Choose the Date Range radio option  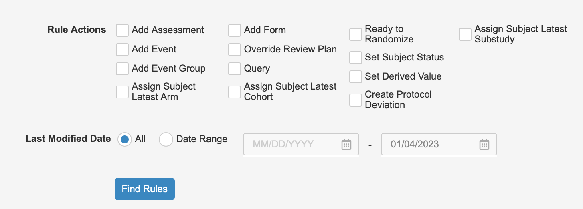pyautogui.click(x=166, y=139)
